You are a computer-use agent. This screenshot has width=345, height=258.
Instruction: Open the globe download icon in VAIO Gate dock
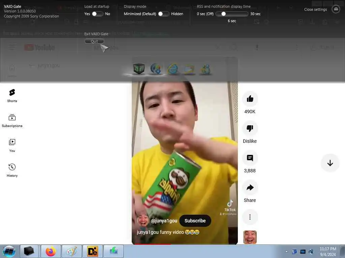tap(156, 69)
